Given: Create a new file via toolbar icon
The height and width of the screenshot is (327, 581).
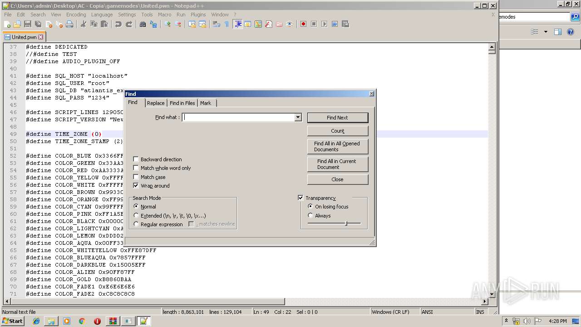Looking at the screenshot, I should click(x=7, y=24).
